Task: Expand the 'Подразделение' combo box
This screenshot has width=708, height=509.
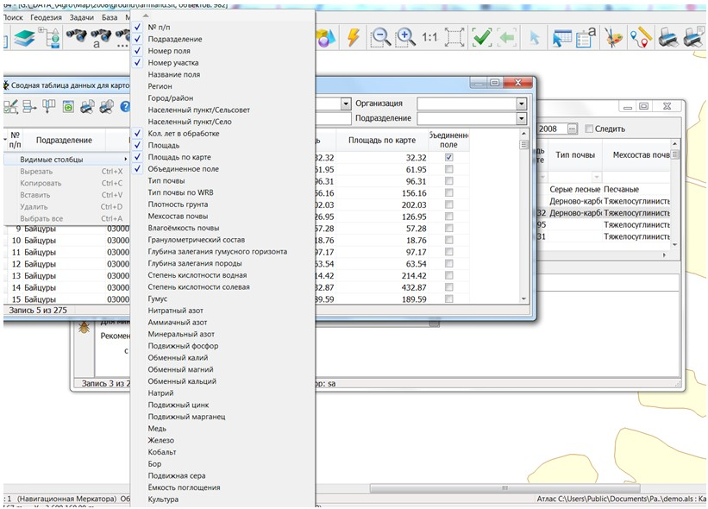Action: pyautogui.click(x=521, y=118)
